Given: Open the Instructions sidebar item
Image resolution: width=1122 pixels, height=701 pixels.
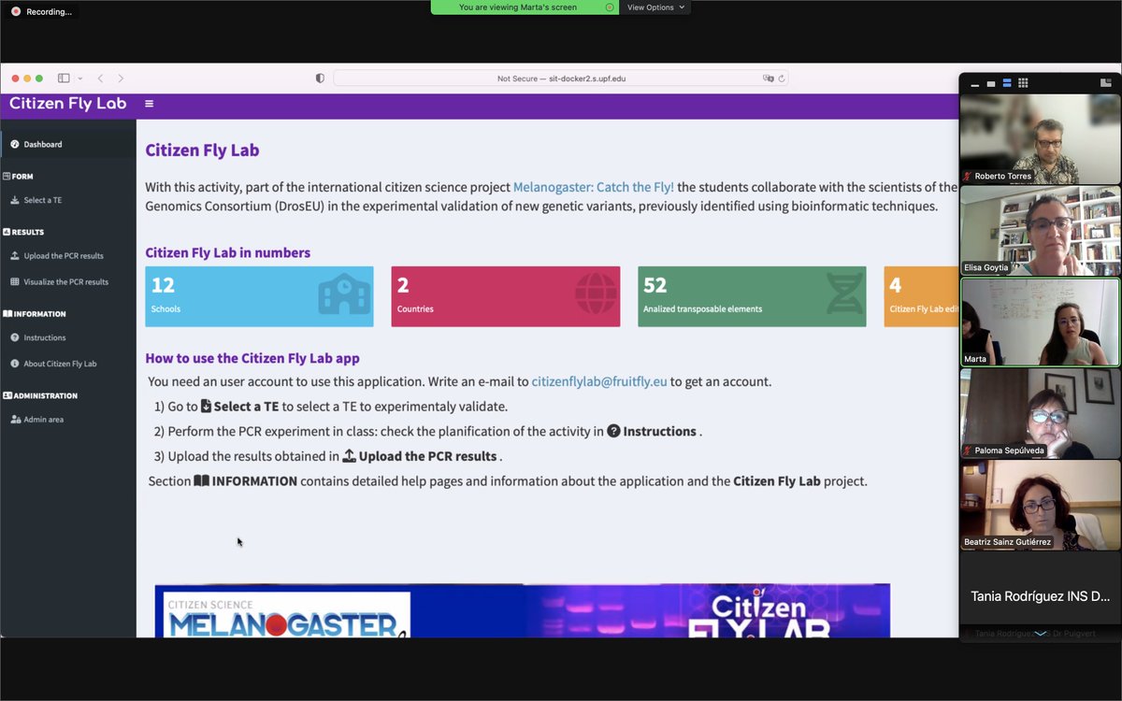Looking at the screenshot, I should coord(68,337).
